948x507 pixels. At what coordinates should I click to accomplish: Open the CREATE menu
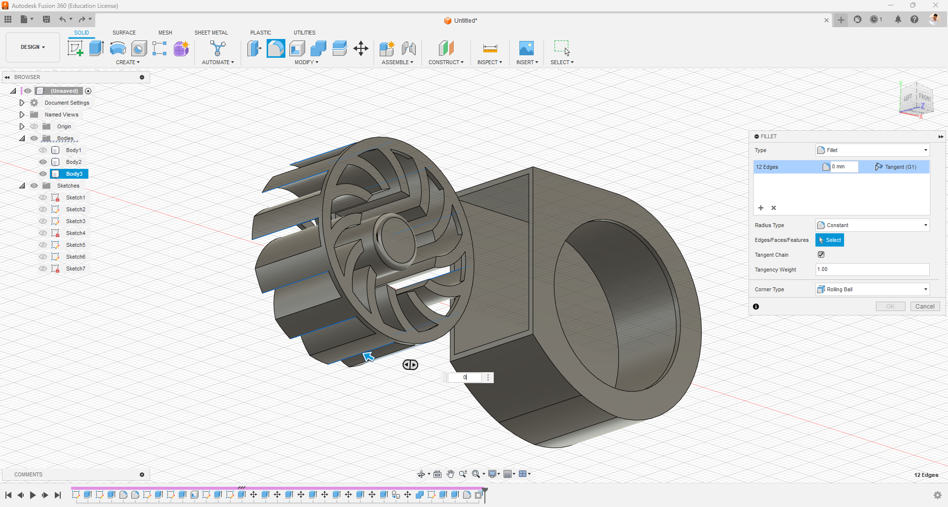pos(128,62)
